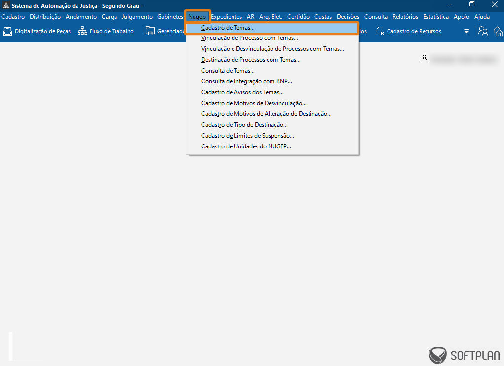Click the Digitalização de Peças scanner icon
This screenshot has width=504, height=366.
pos(7,31)
